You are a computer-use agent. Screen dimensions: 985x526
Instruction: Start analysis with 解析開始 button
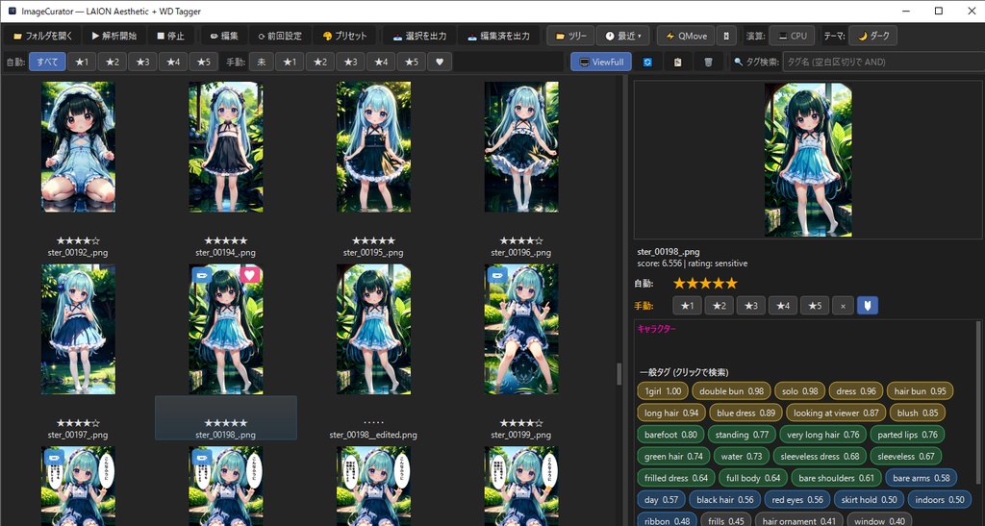114,36
